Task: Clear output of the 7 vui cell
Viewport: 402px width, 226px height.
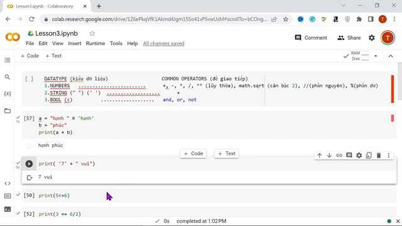Action: pyautogui.click(x=30, y=177)
